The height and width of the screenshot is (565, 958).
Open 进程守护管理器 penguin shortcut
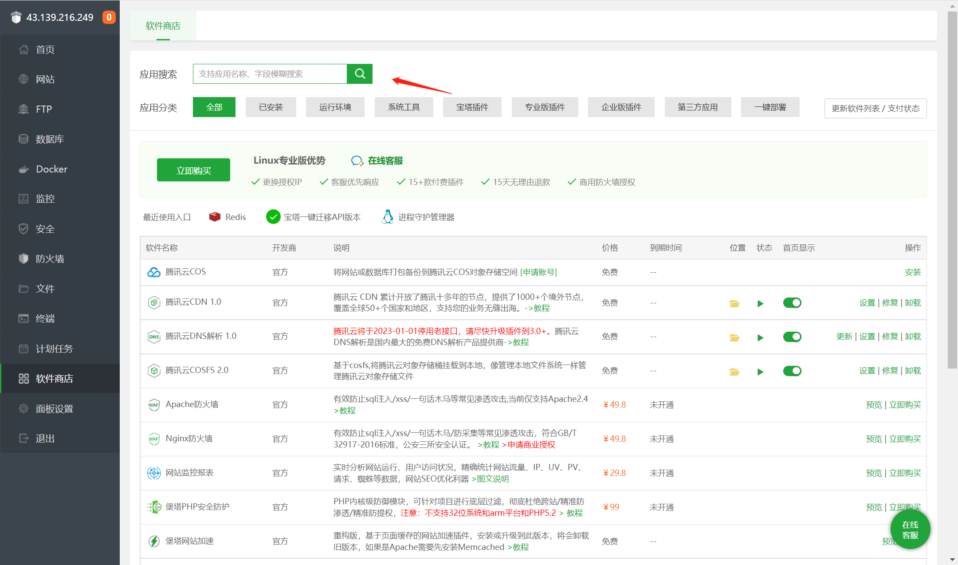417,217
